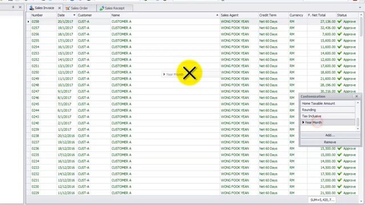
Task: Click CUSTOMER A name in row 0244
Action: [121, 110]
